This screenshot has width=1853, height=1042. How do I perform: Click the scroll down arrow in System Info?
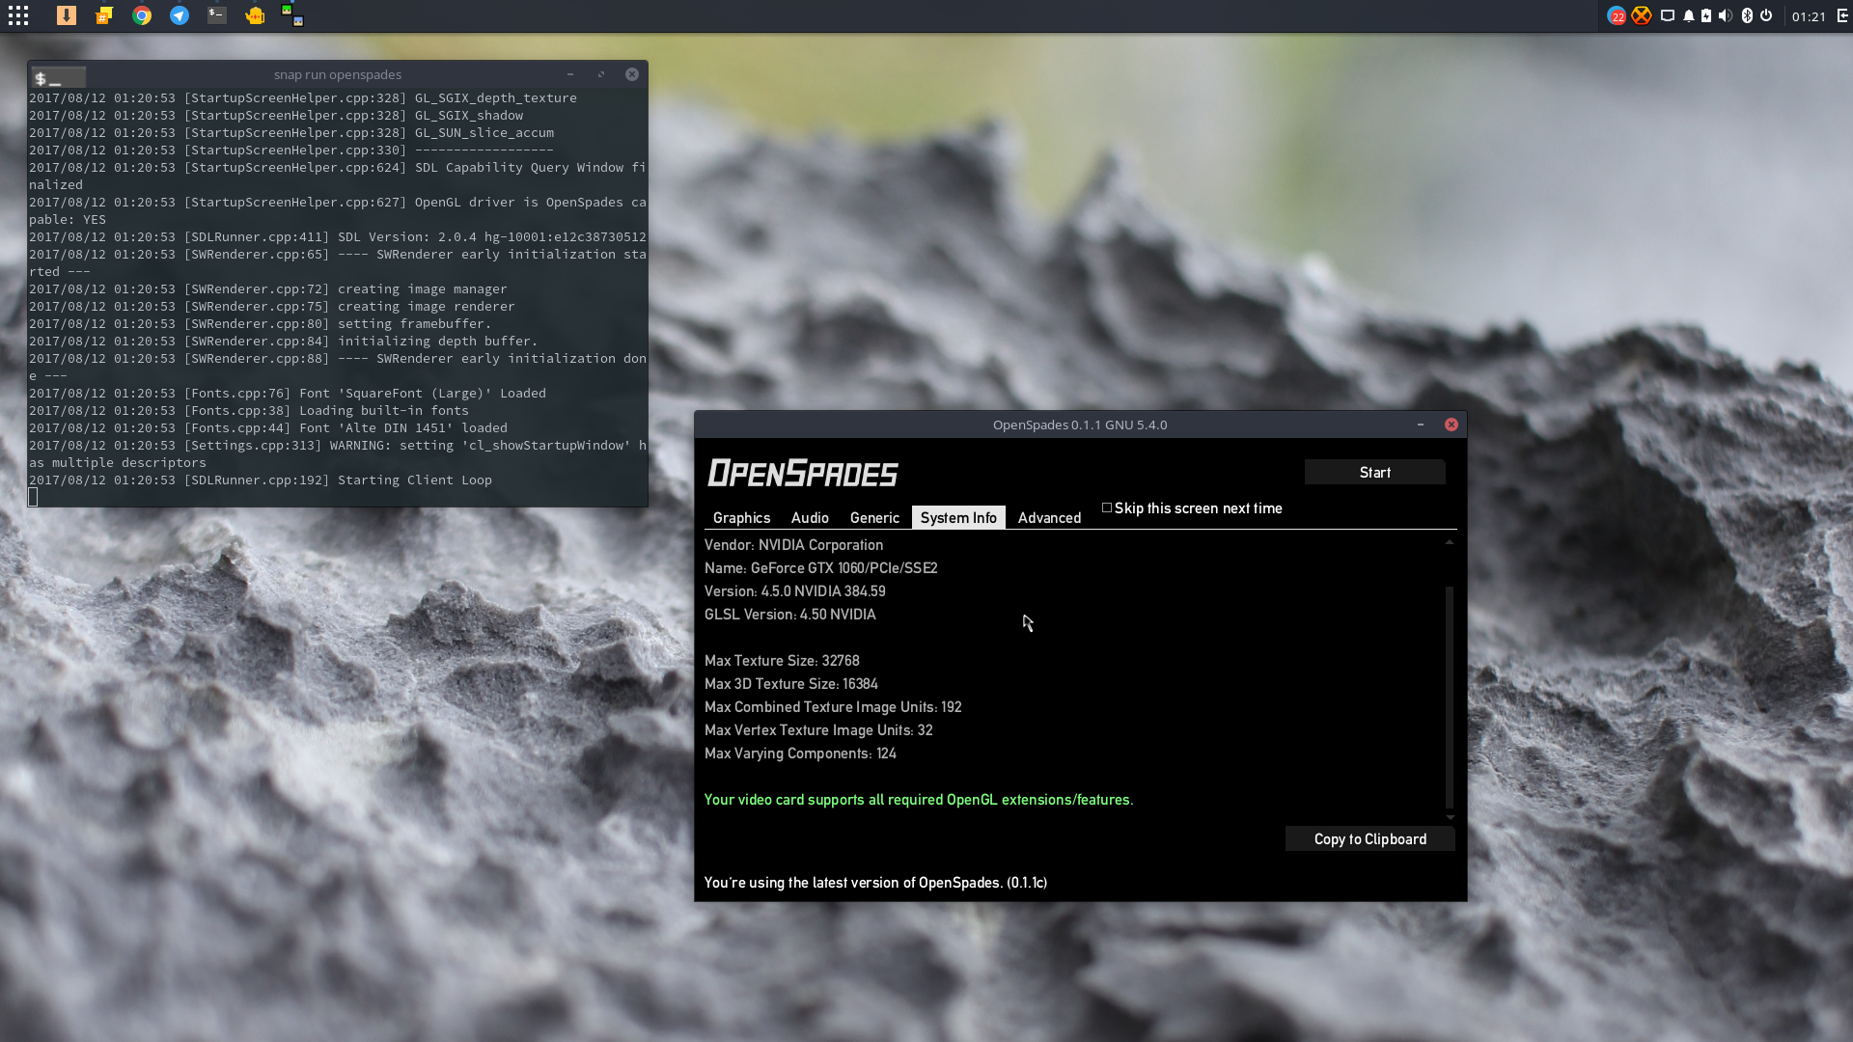point(1450,817)
